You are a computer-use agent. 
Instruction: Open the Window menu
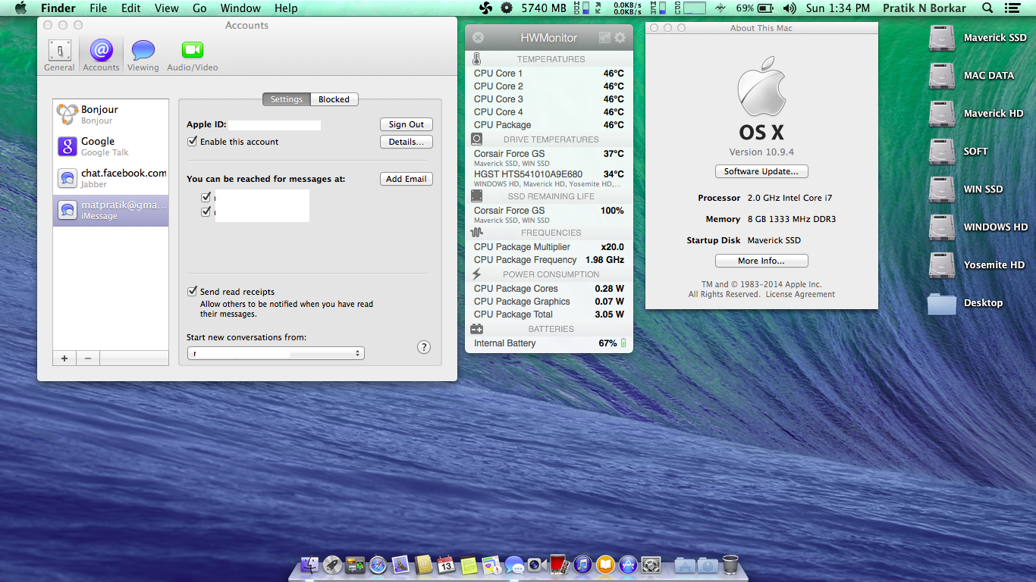pos(240,8)
